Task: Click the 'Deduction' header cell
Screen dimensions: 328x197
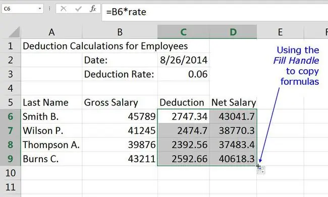Action: click(184, 103)
